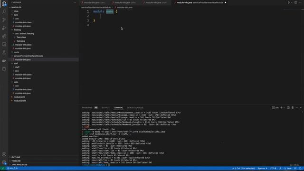Click the Ln 1, Col 12 cursor position
This screenshot has width=304, height=171.
coord(243,168)
